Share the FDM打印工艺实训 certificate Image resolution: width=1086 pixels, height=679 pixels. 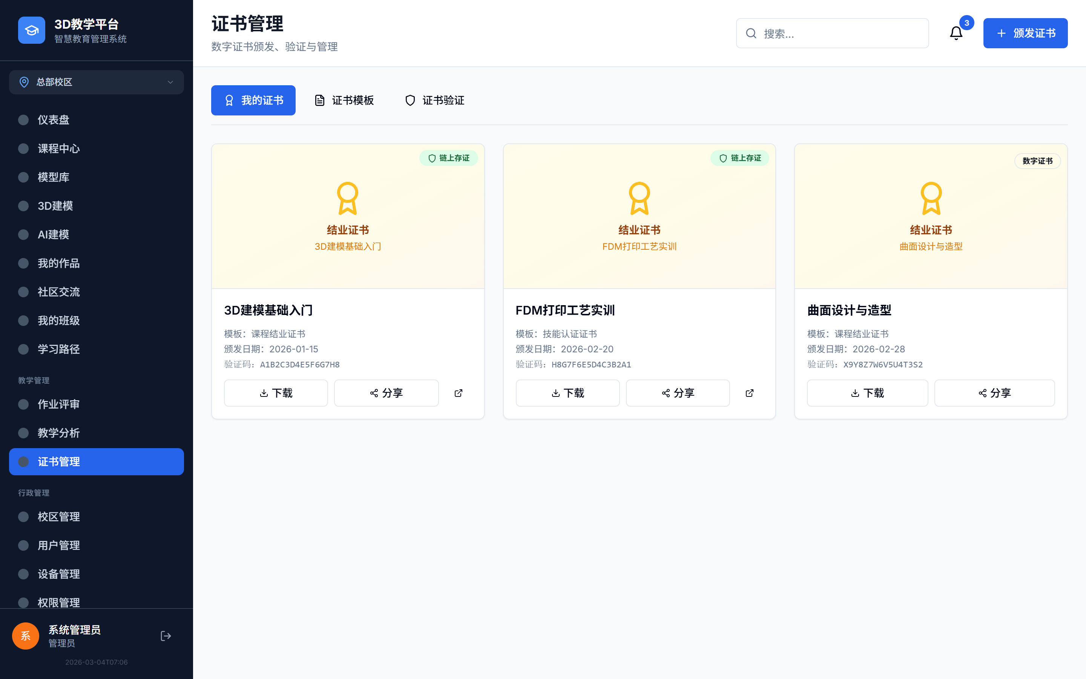678,393
